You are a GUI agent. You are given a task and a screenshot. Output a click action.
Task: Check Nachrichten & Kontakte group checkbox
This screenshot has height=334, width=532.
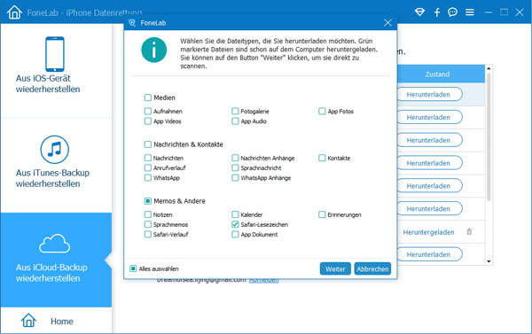[148, 144]
